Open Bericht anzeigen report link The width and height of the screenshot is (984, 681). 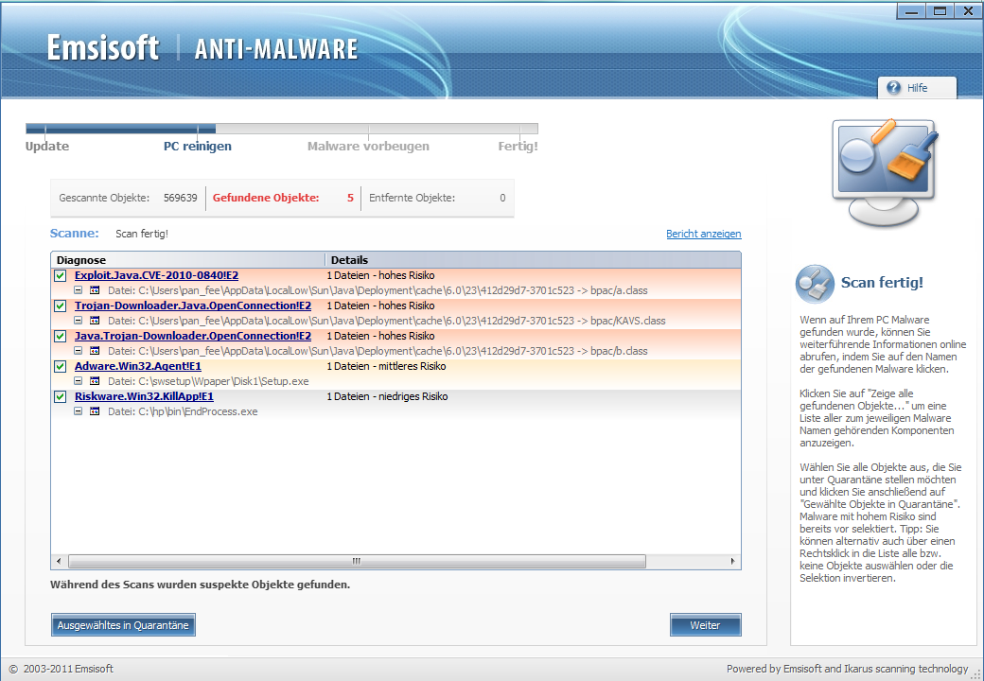(x=704, y=234)
